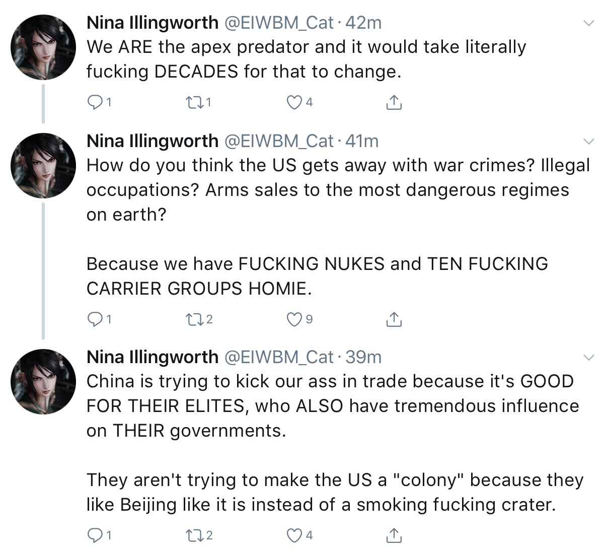Open @EIWBM_Cat handle on the 41m tweet
This screenshot has width=608, height=552.
coord(278,142)
